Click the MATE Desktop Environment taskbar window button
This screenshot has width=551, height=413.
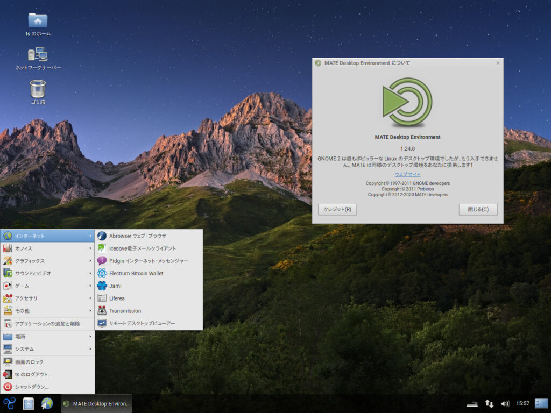[x=96, y=403]
